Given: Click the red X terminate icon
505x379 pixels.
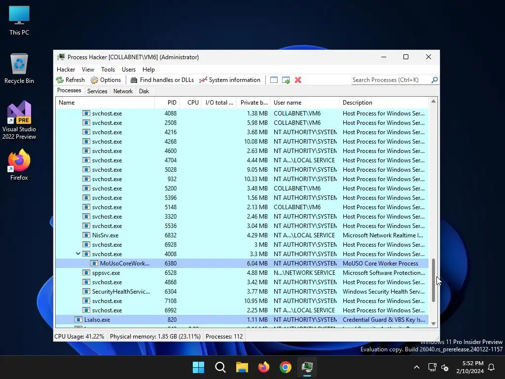Looking at the screenshot, I should 298,80.
